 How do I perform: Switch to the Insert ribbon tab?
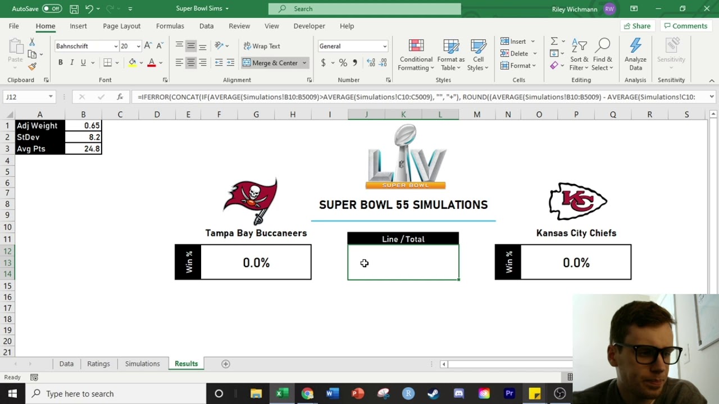(78, 26)
